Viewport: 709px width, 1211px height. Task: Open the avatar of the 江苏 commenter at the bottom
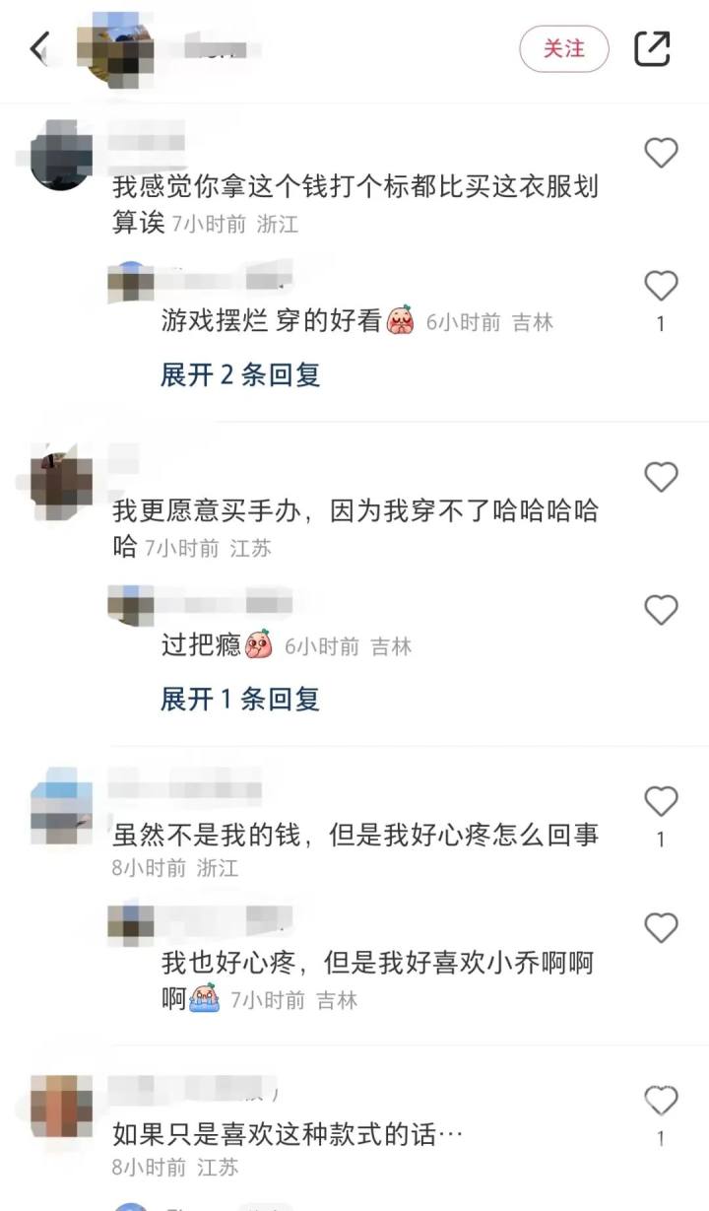point(62,1106)
